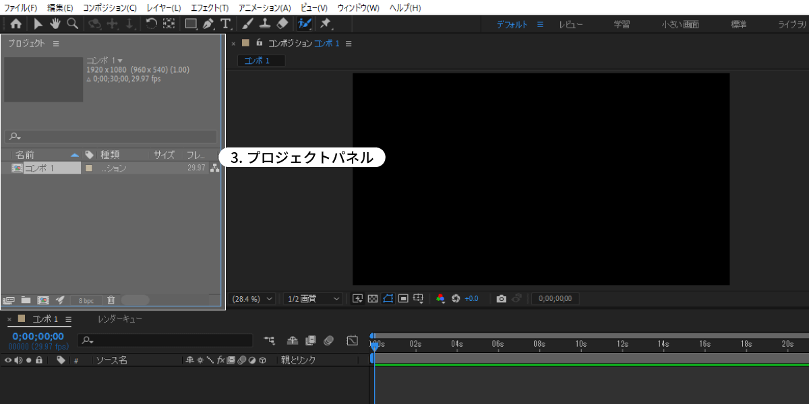Open grid and guide options dropdown
This screenshot has height=404, width=809.
point(419,298)
